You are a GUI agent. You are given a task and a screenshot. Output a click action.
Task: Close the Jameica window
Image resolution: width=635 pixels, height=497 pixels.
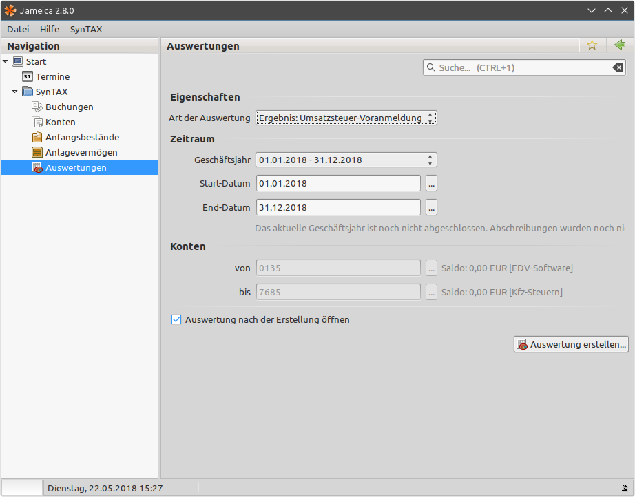pos(625,10)
